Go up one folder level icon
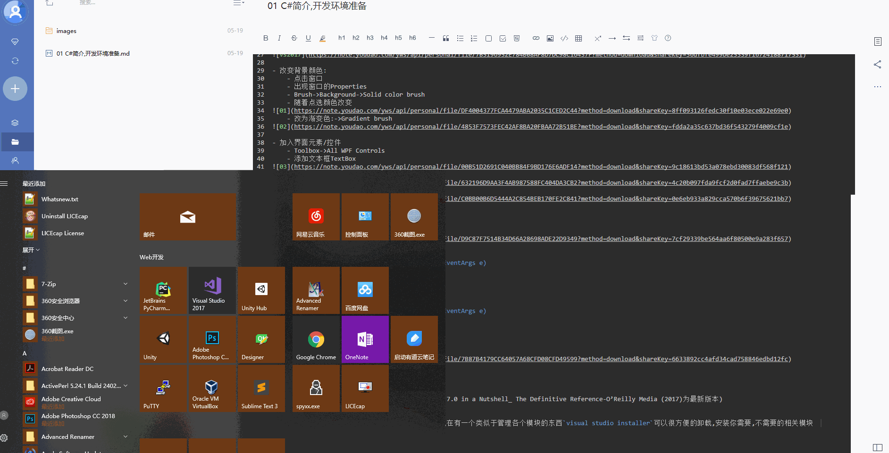This screenshot has width=889, height=453. pos(50,3)
